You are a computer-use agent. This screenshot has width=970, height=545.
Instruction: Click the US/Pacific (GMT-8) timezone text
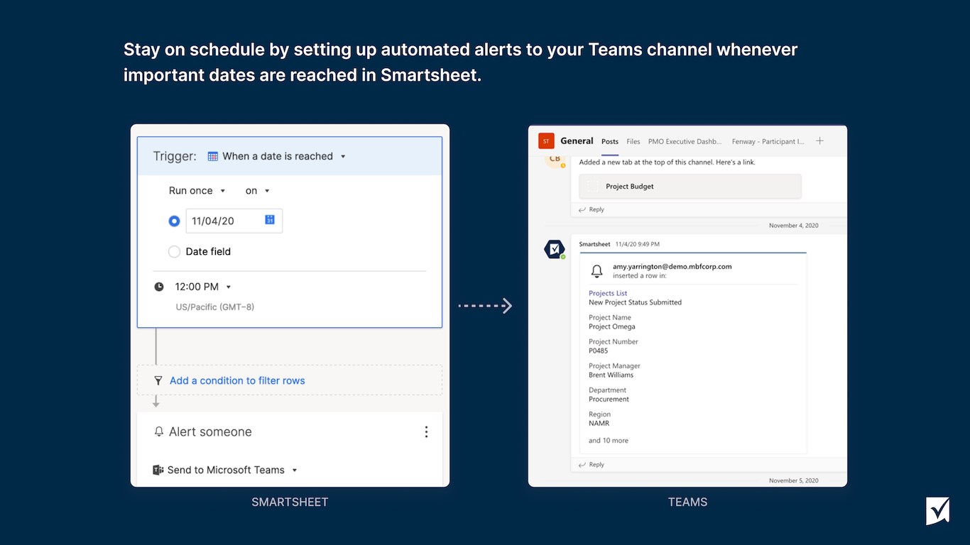(215, 307)
